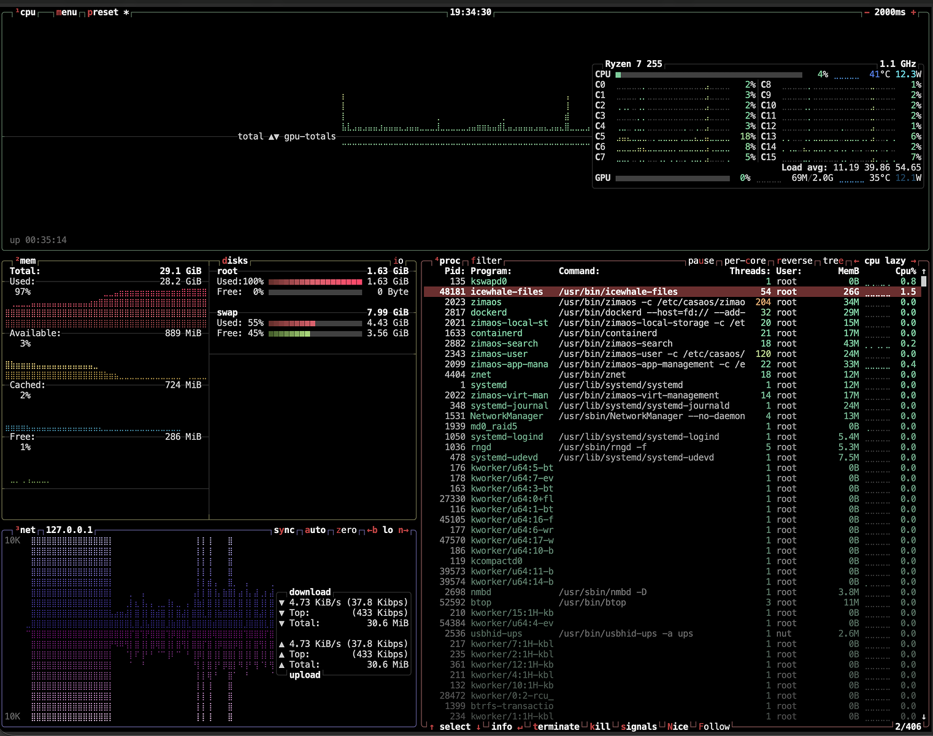
Task: Click filter to search processes
Action: pos(486,261)
